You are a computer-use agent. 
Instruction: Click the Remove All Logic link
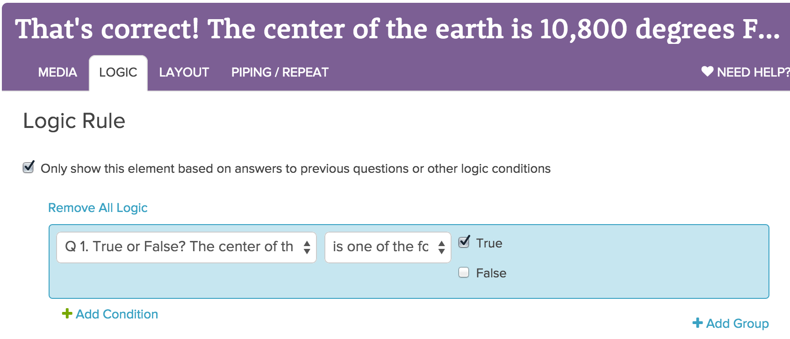(x=98, y=208)
